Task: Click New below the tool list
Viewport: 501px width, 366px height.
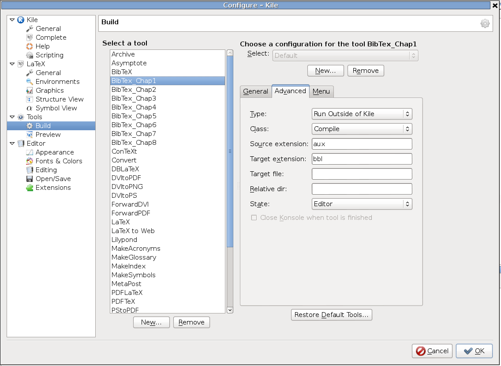Action: coord(151,322)
